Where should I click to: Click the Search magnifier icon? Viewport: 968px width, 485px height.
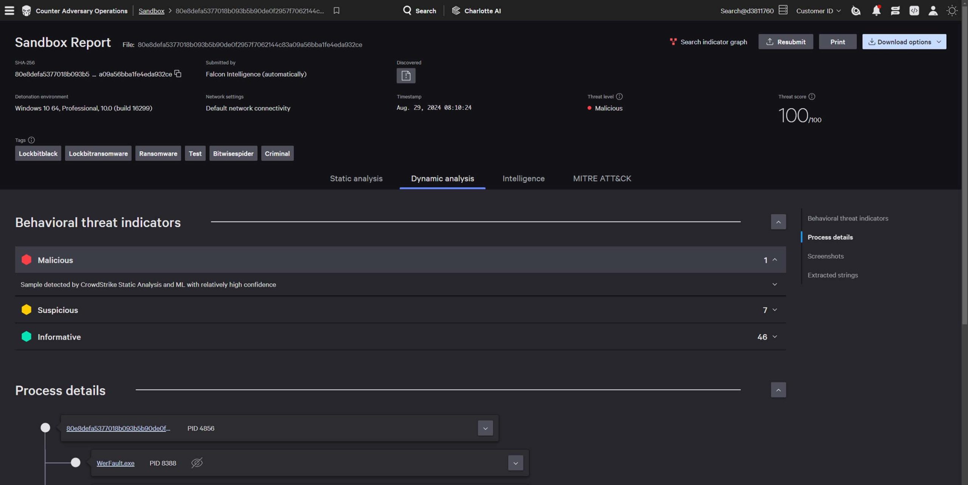point(407,11)
